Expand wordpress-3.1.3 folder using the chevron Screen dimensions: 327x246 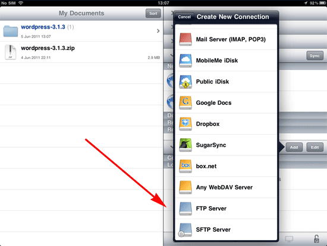pos(158,31)
